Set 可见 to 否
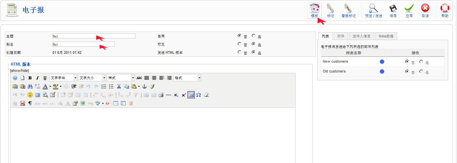457x163 pixels. click(240, 44)
